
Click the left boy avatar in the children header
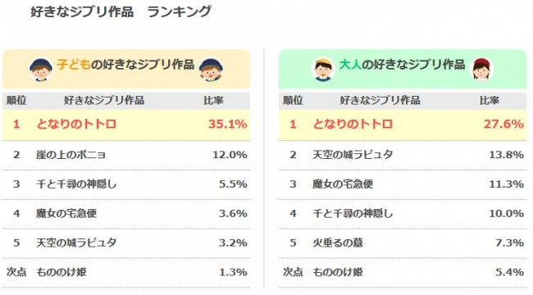[x=41, y=70]
